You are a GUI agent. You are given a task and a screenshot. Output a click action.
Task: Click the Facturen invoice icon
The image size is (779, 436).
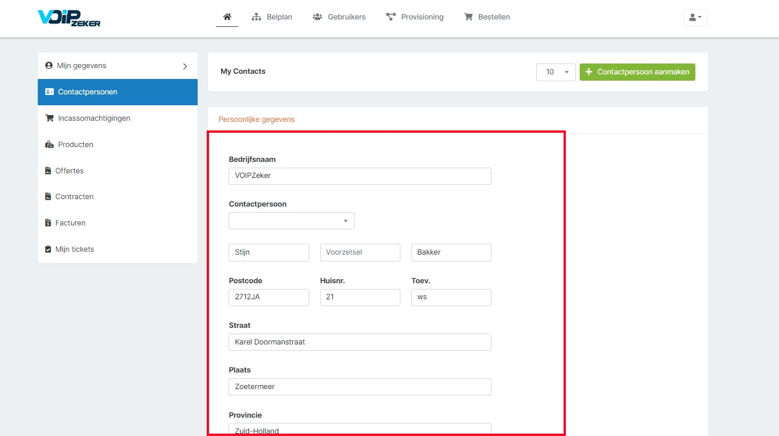coord(48,223)
